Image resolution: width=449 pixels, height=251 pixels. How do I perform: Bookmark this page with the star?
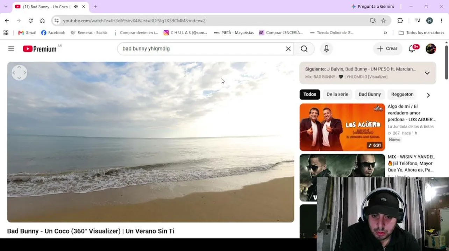[384, 21]
